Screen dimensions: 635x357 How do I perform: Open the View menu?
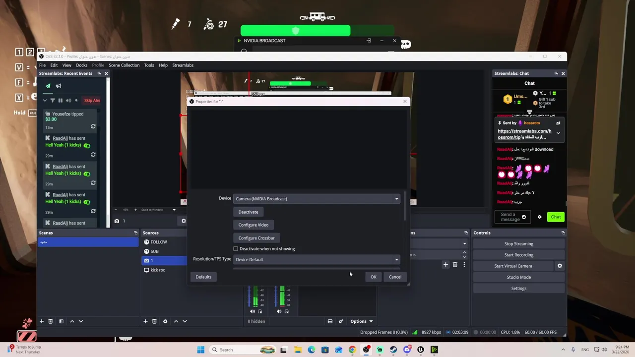(x=66, y=65)
